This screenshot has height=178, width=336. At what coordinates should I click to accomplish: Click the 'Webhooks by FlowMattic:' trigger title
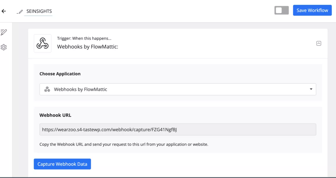click(x=87, y=47)
